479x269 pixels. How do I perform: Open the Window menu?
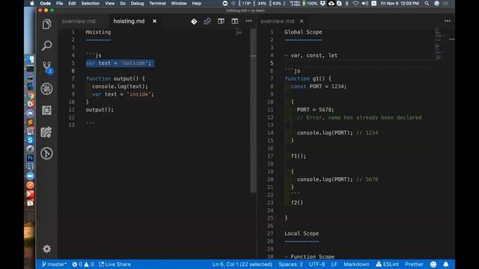point(179,3)
